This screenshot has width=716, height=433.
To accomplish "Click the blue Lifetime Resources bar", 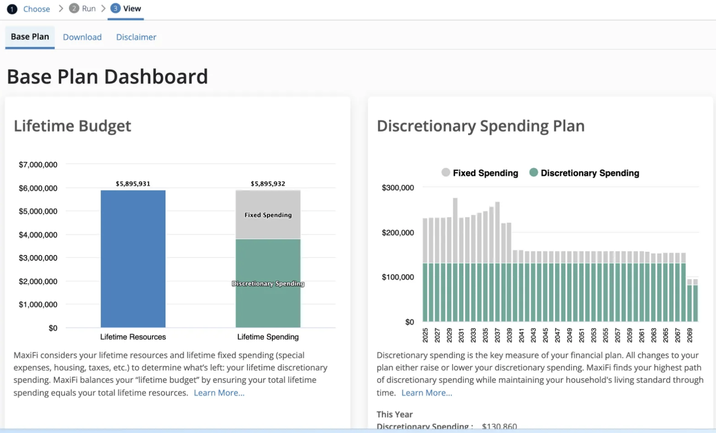I will (x=133, y=259).
